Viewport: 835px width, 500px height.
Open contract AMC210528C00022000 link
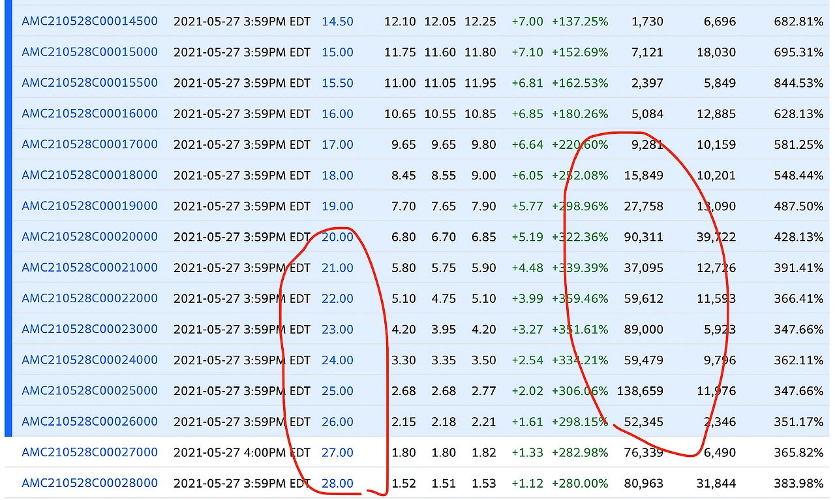click(x=90, y=298)
